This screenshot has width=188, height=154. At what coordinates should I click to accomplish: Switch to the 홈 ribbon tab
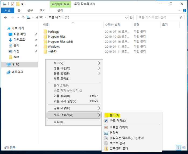pyautogui.click(x=19, y=10)
